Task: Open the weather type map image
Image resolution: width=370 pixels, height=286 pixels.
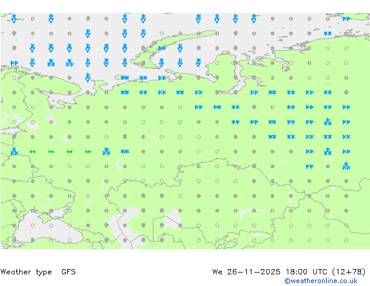Action: (185, 131)
